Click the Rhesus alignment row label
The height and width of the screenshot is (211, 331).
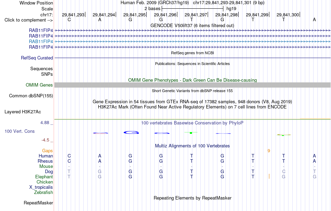tap(45, 161)
